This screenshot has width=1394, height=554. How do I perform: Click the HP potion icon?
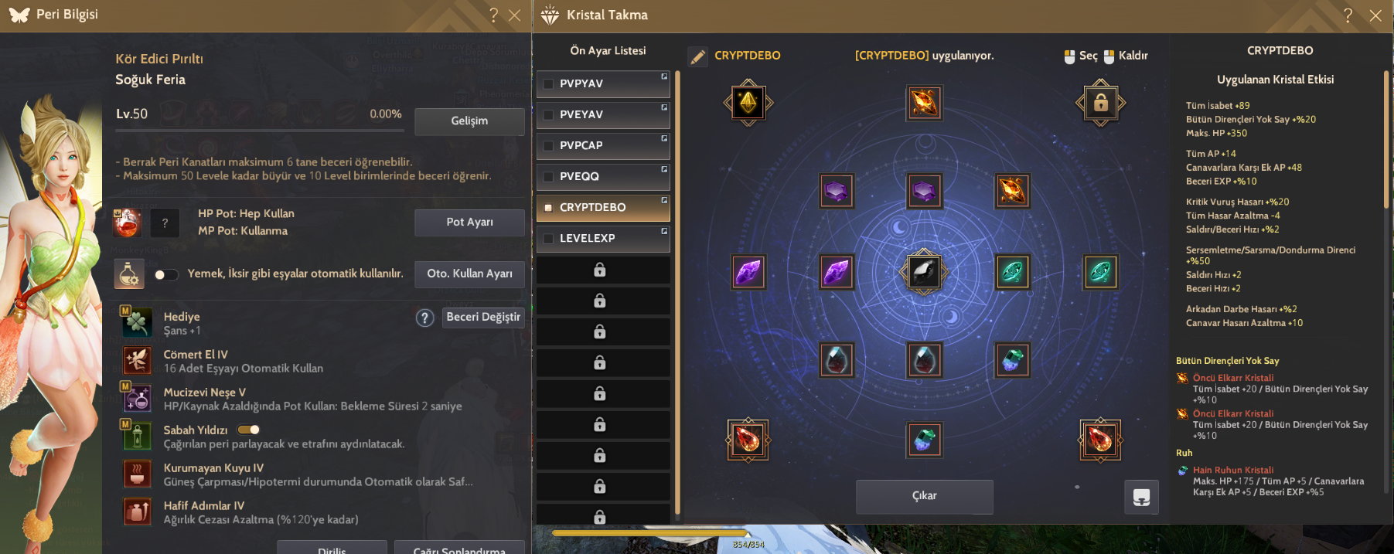click(x=128, y=223)
